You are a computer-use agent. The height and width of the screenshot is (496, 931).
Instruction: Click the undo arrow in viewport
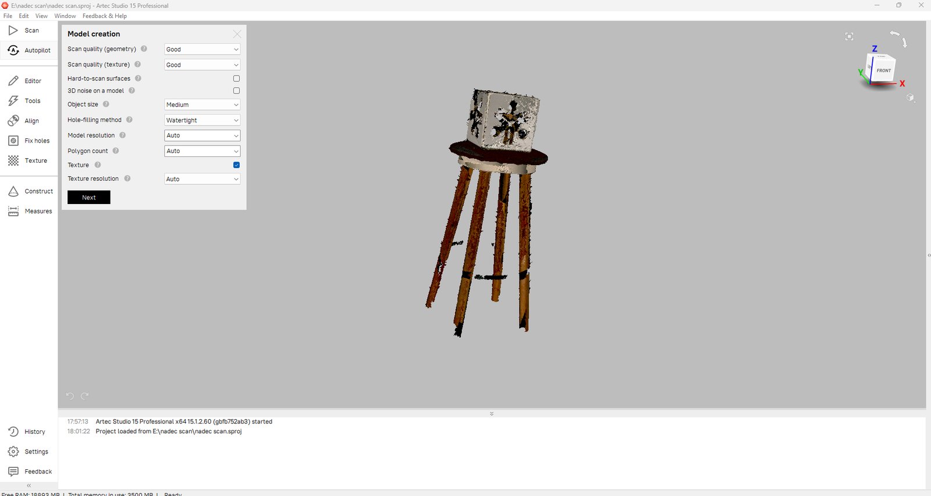70,396
